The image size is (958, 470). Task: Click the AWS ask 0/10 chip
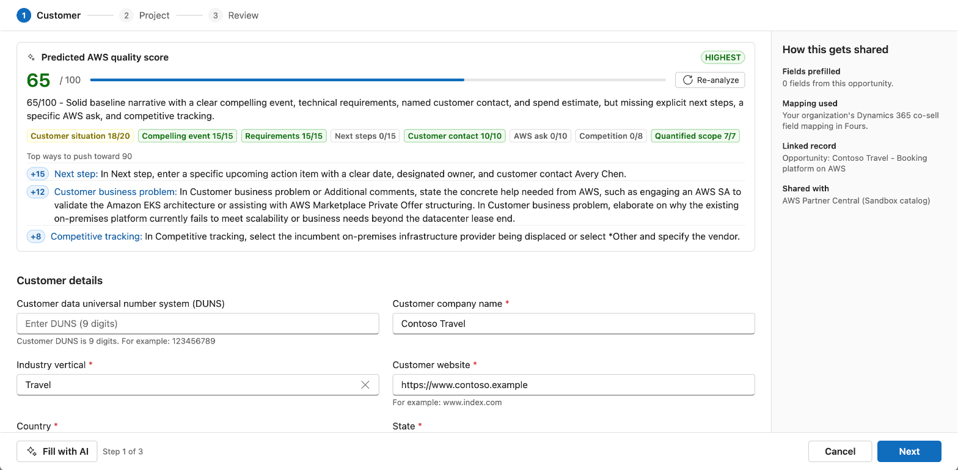tap(541, 136)
